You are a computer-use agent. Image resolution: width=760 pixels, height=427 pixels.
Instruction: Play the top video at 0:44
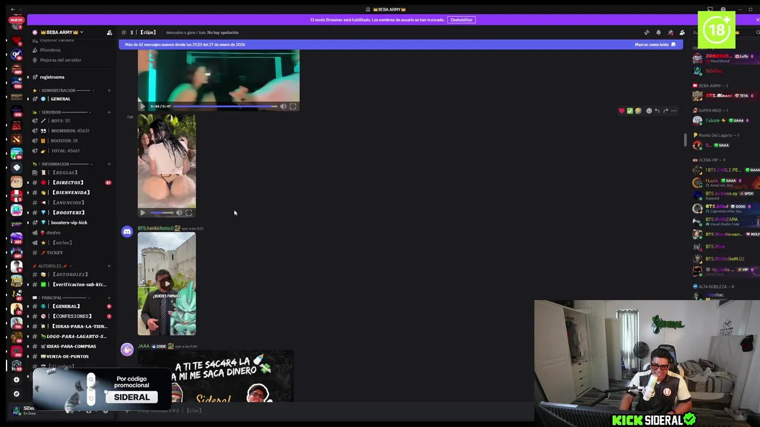[x=142, y=107]
